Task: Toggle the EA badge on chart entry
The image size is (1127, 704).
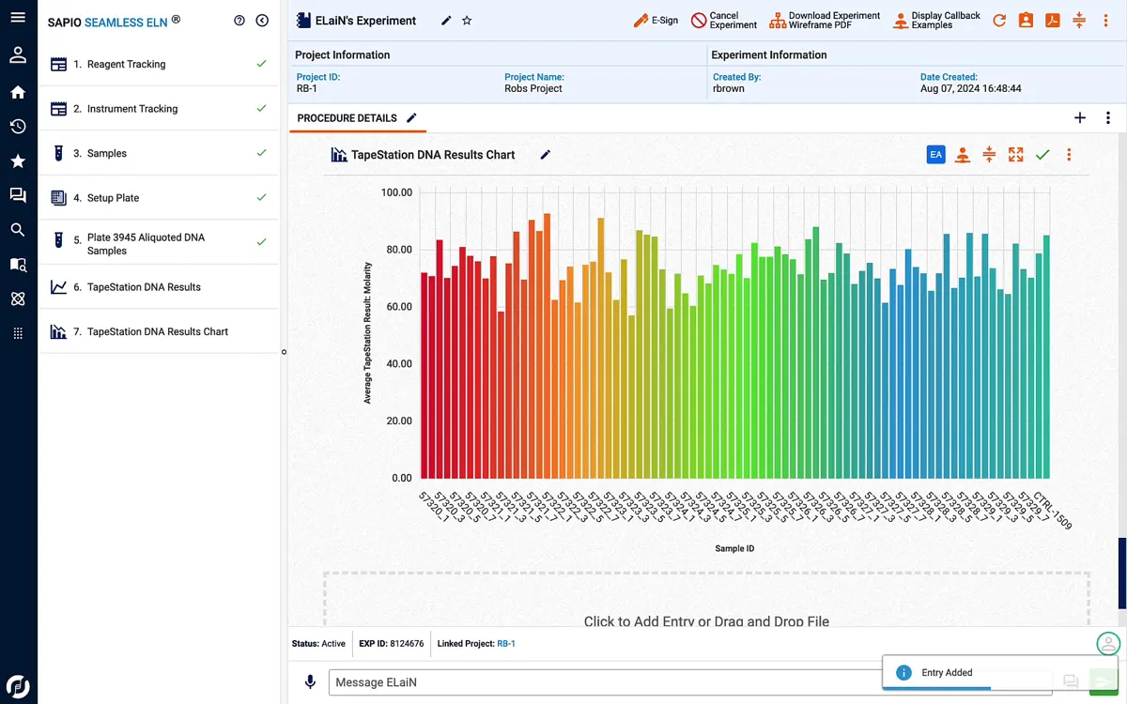Action: pyautogui.click(x=935, y=155)
